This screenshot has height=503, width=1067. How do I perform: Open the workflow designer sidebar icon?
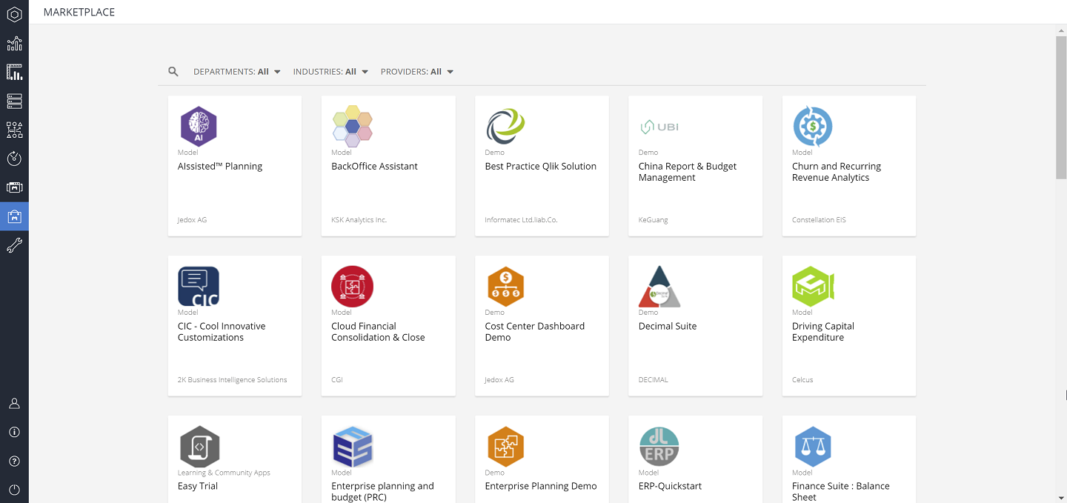coord(15,130)
